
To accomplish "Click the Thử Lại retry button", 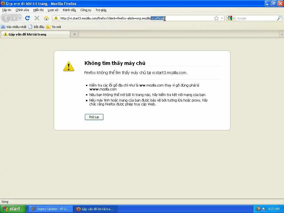I will [x=94, y=117].
